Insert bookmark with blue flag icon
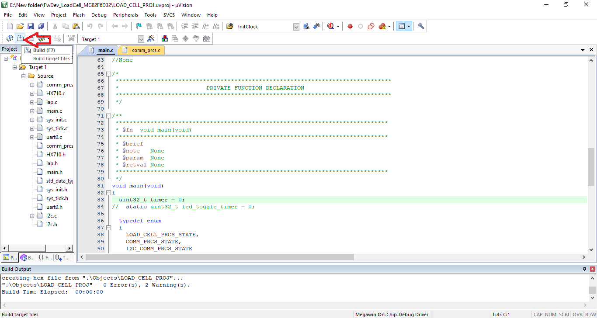This screenshot has height=318, width=597. (139, 26)
